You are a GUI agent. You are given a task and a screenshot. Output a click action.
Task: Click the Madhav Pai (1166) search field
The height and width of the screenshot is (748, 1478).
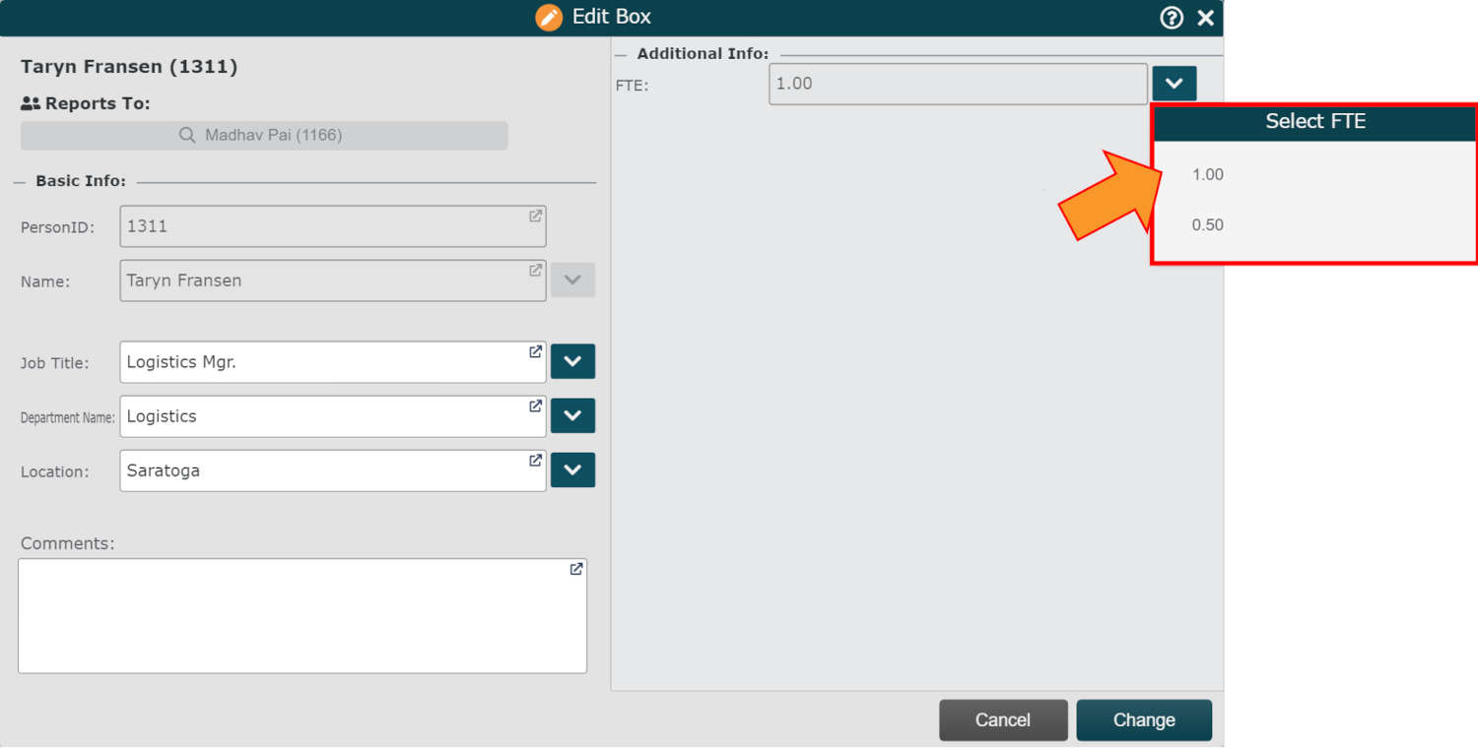click(264, 136)
